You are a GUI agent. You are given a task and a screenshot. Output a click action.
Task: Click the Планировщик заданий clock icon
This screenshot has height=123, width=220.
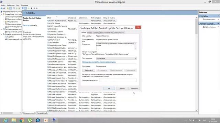point(6,17)
